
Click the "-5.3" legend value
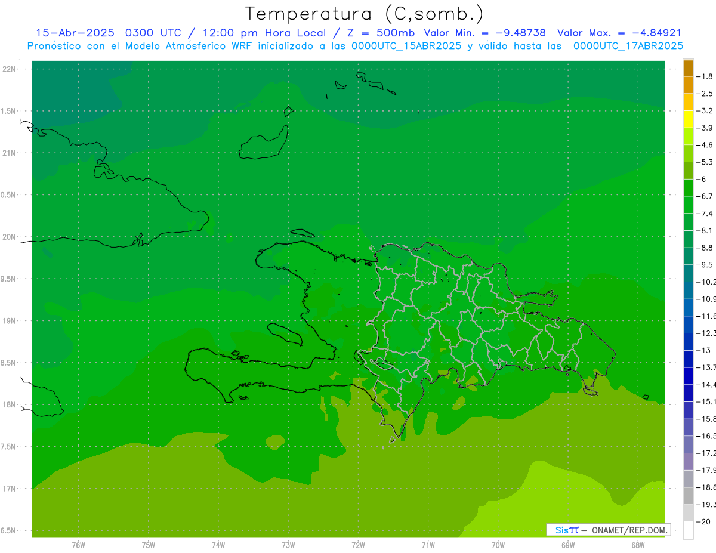coord(706,162)
